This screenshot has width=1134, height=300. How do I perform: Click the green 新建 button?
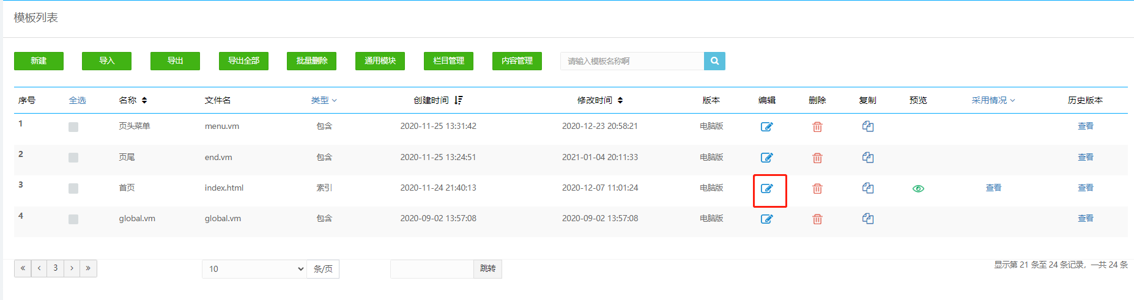point(39,61)
